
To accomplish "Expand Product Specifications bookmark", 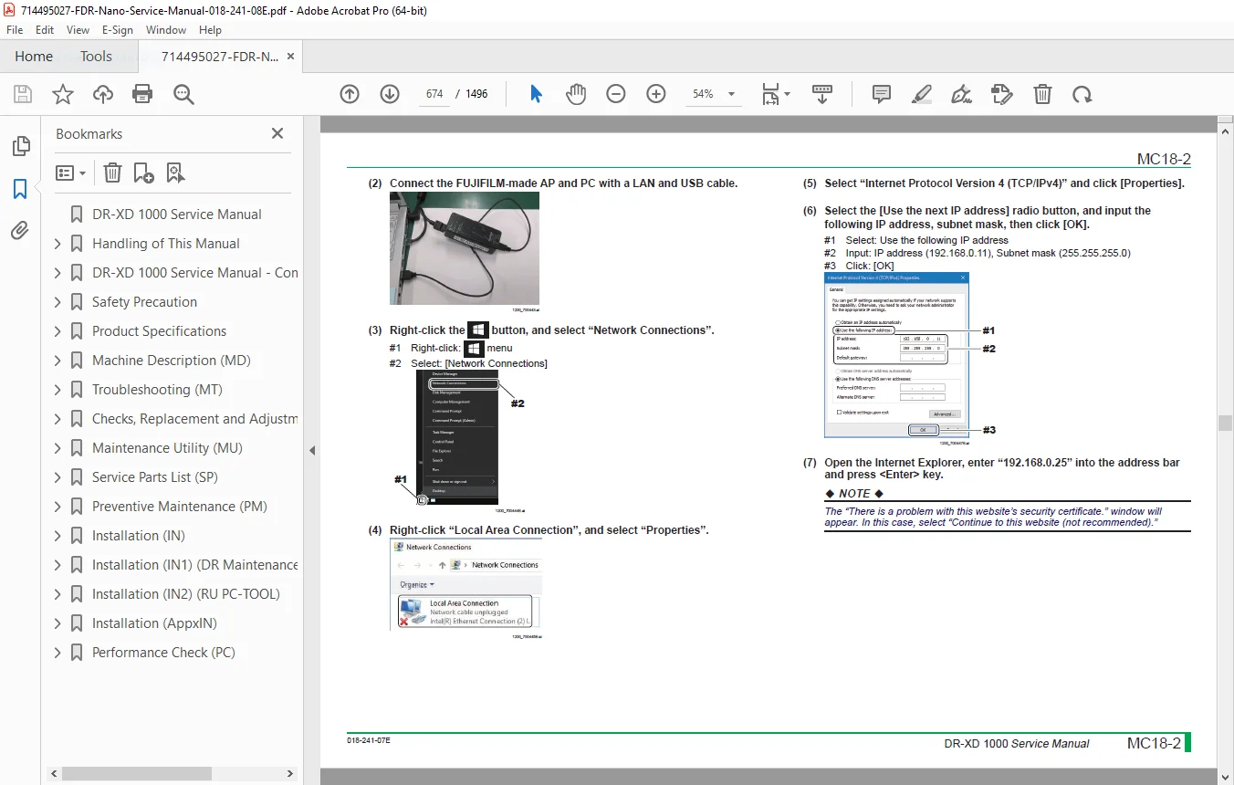I will coord(58,331).
